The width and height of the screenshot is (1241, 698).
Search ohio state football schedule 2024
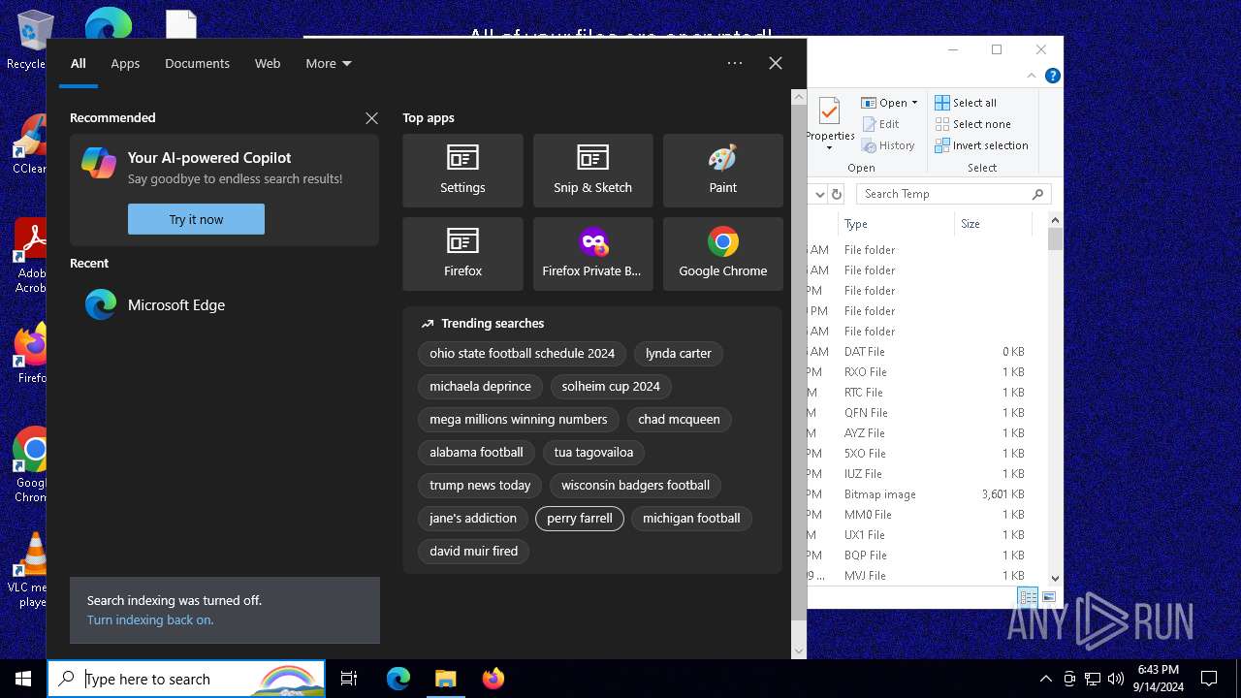tap(523, 353)
